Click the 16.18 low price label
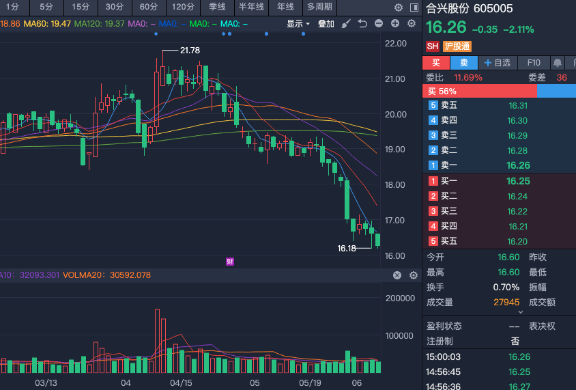The height and width of the screenshot is (390, 576). (347, 249)
